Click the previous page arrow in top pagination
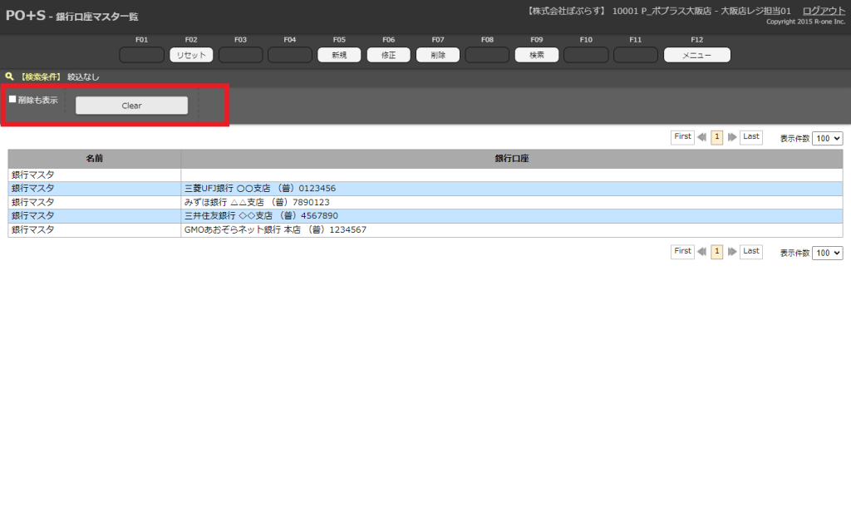Screen dimensions: 851x522 (701, 138)
